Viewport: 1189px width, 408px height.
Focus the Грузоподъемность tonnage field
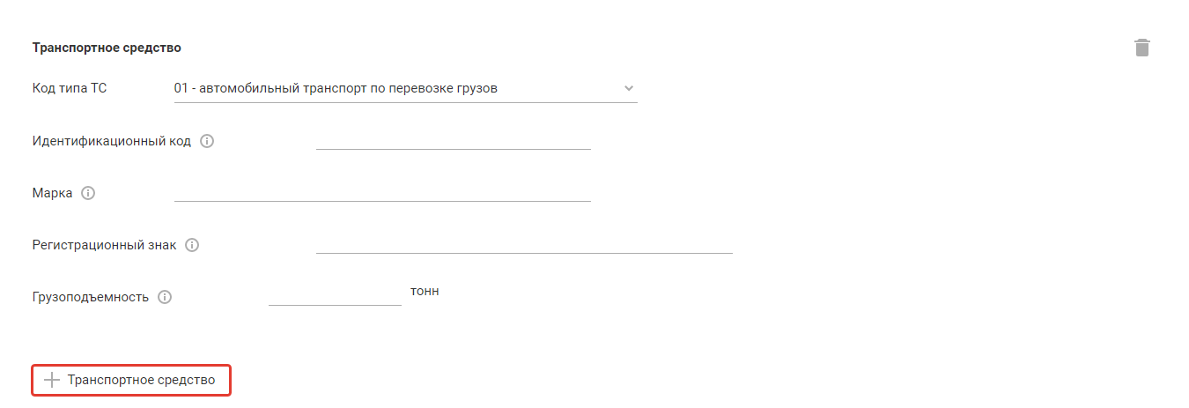pyautogui.click(x=335, y=295)
